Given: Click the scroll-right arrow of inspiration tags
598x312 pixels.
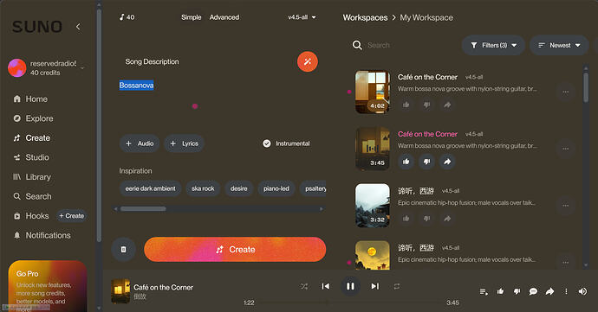Looking at the screenshot, I should coord(322,209).
